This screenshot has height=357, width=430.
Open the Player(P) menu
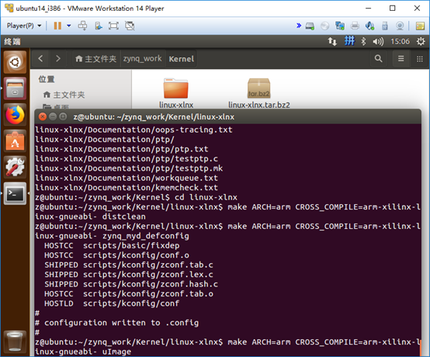[24, 26]
